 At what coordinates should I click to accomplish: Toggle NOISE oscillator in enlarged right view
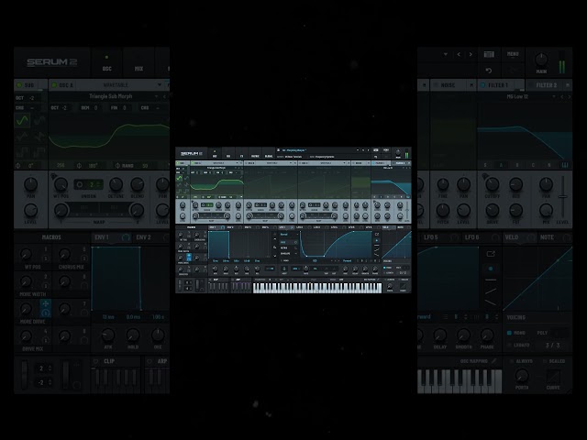436,85
